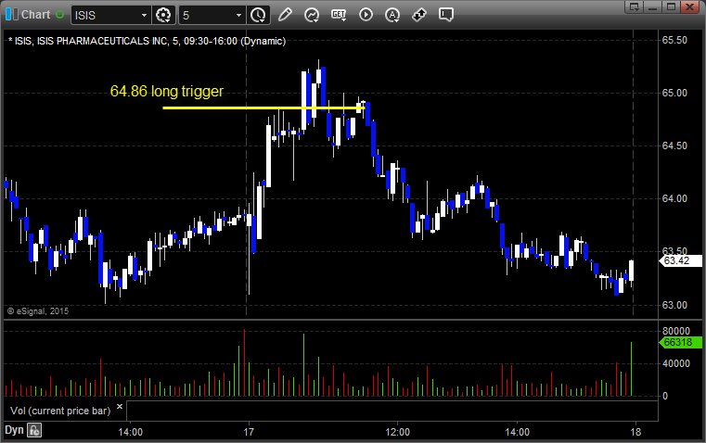Click the 40000 volume axis label
Screen dimensions: 706x443
[x=675, y=363]
